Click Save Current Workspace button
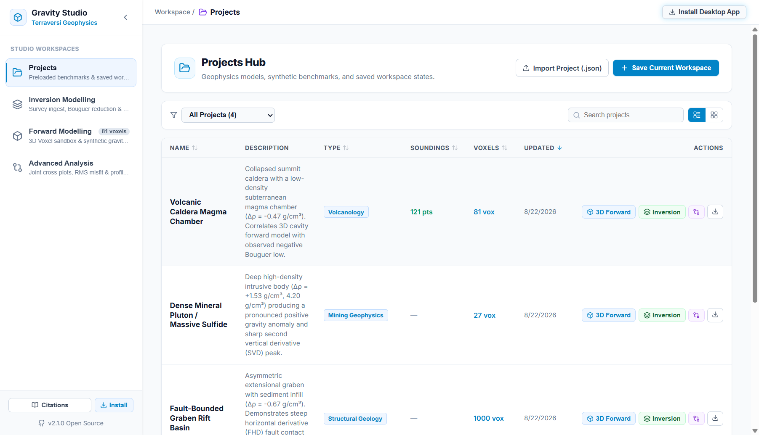The height and width of the screenshot is (435, 759). [666, 68]
